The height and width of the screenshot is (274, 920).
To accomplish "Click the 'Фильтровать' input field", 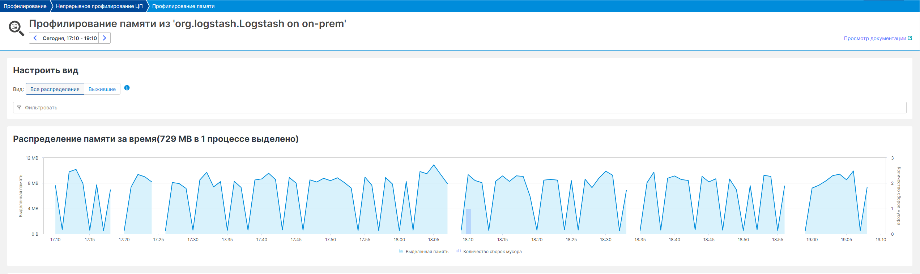I will pyautogui.click(x=459, y=108).
